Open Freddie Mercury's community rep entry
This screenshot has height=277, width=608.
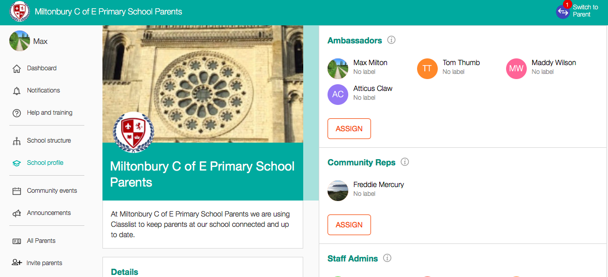pyautogui.click(x=366, y=190)
